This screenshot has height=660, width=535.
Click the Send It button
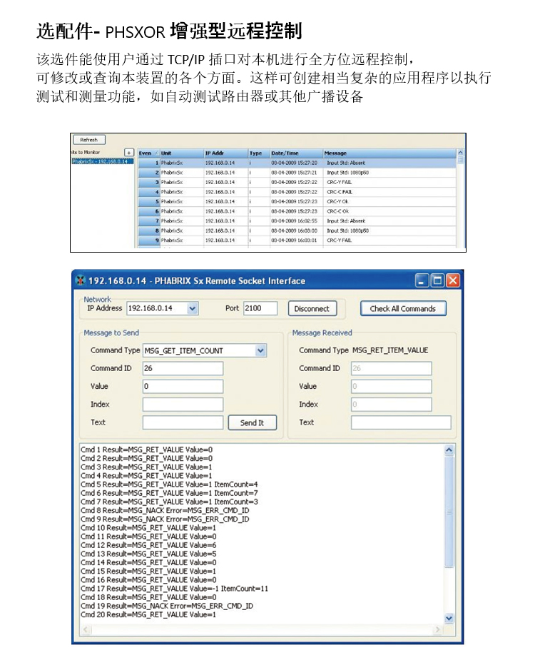[x=252, y=422]
